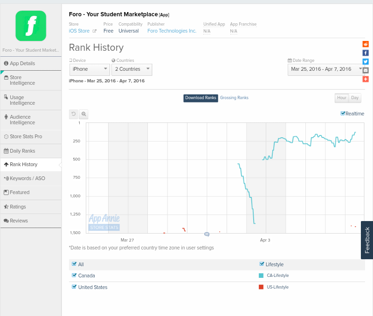Viewport: 373px width, 316px height.
Task: Click the Apr 3 axis label
Action: [265, 240]
